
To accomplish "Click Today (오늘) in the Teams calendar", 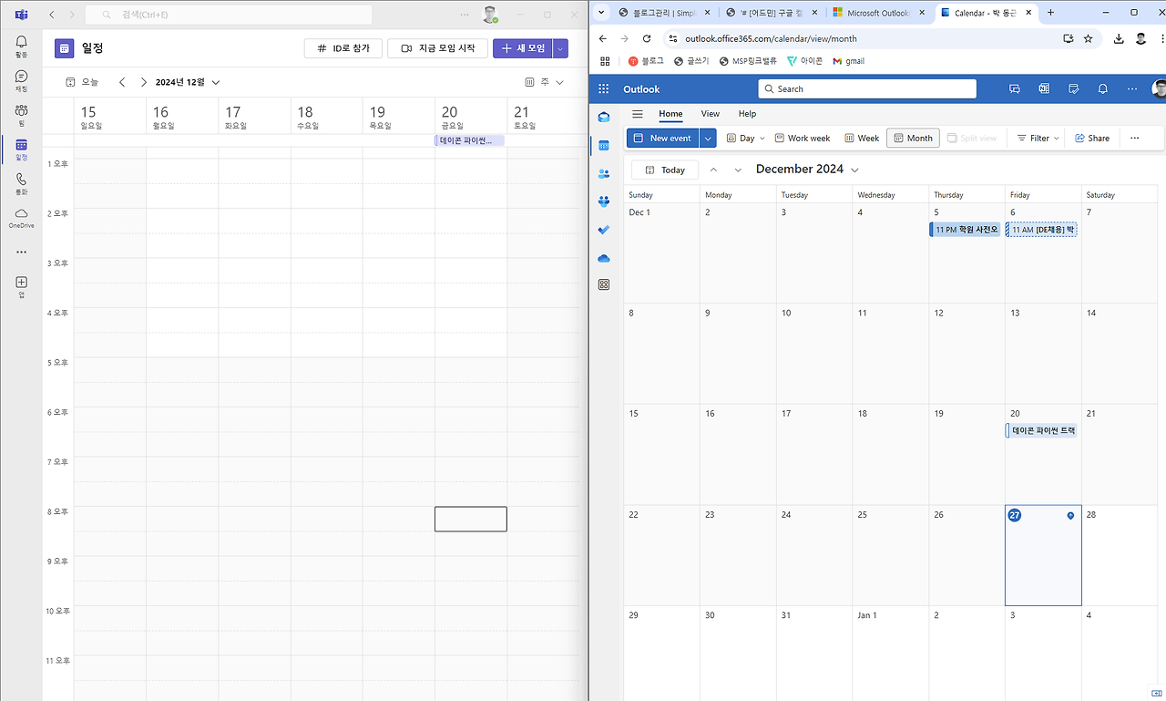I will [82, 82].
